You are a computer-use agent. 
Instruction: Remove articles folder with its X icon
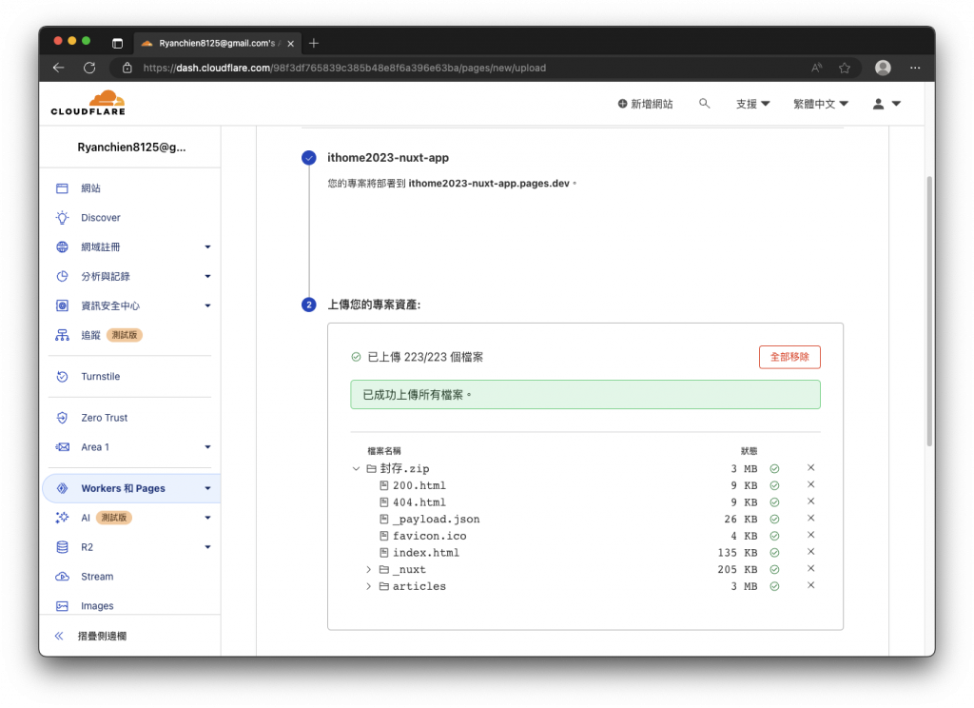(810, 585)
